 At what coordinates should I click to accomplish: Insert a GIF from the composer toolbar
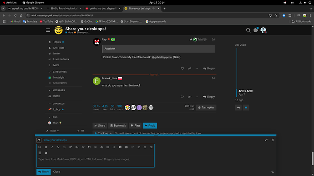pos(132,147)
